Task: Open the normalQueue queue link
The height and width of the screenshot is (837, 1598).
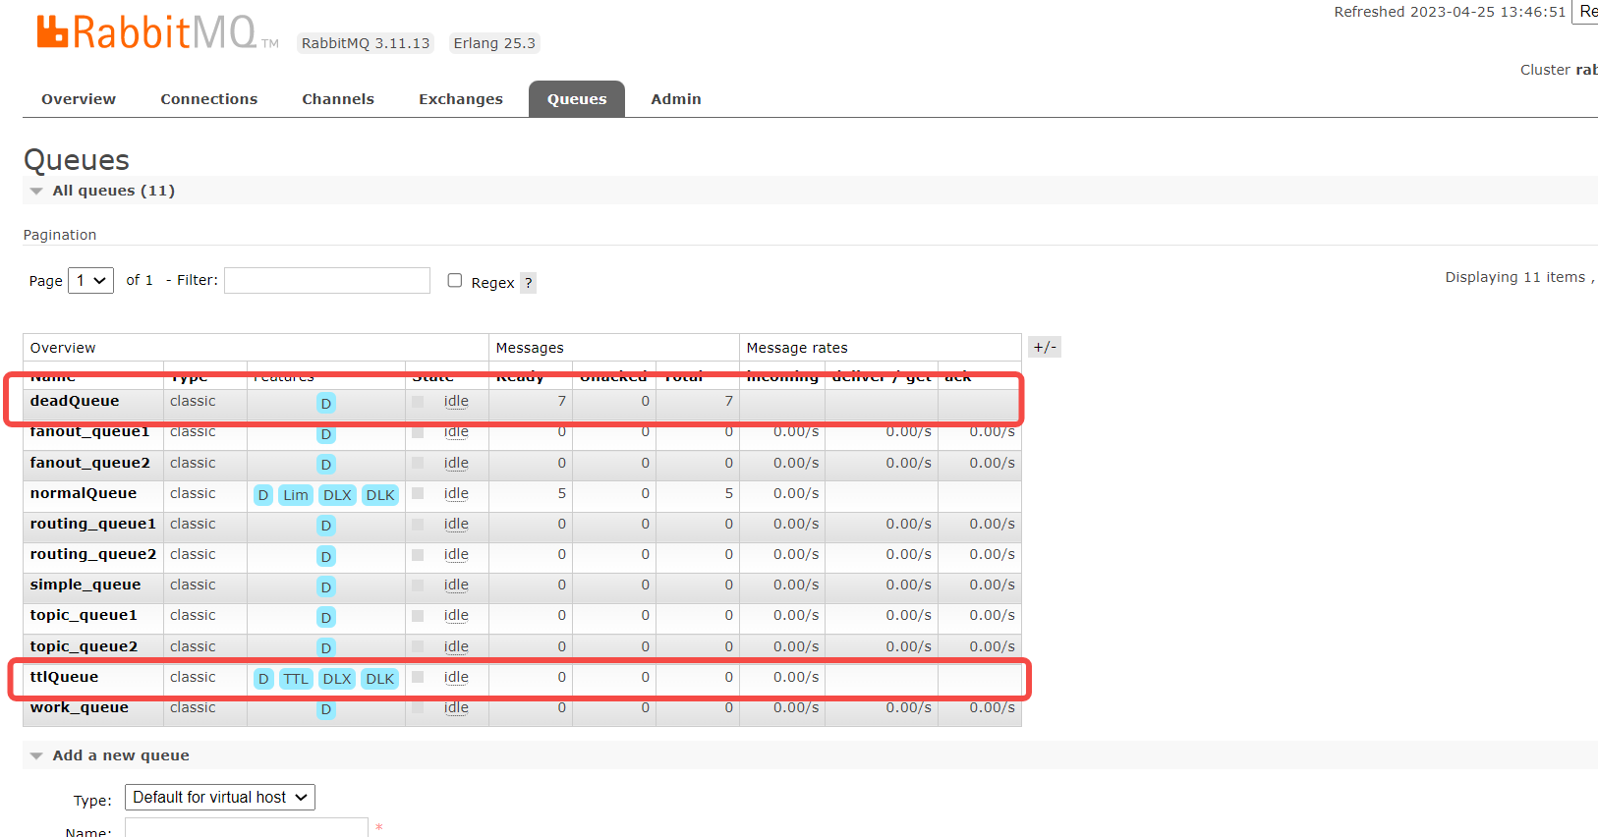Action: click(84, 493)
